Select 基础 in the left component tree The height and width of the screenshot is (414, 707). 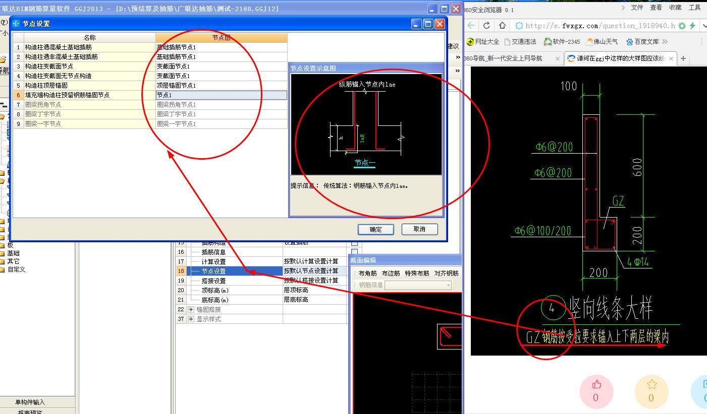point(13,253)
